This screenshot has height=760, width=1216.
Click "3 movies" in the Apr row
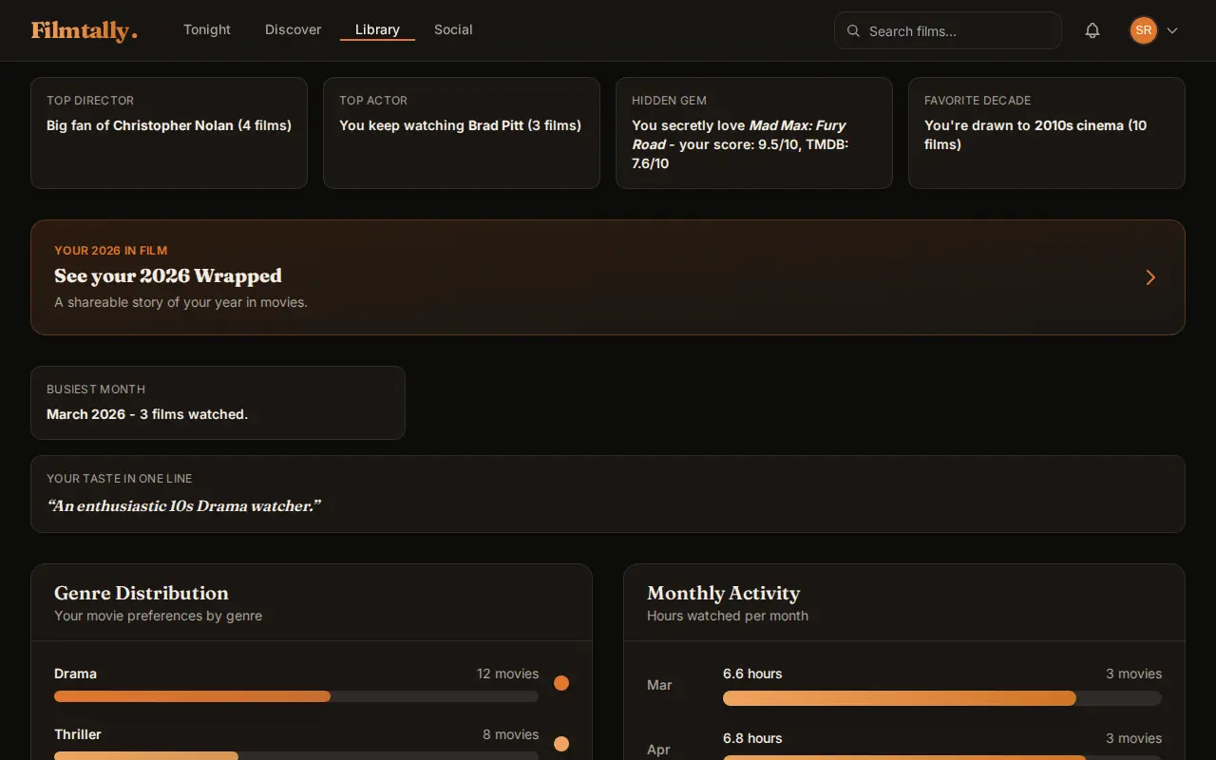(1133, 738)
